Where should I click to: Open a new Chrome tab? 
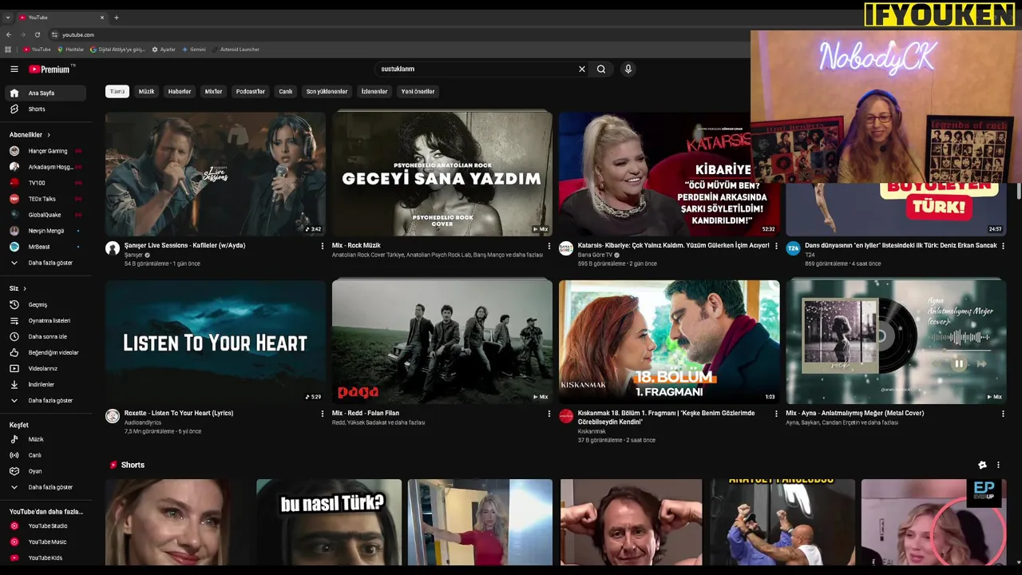coord(116,17)
